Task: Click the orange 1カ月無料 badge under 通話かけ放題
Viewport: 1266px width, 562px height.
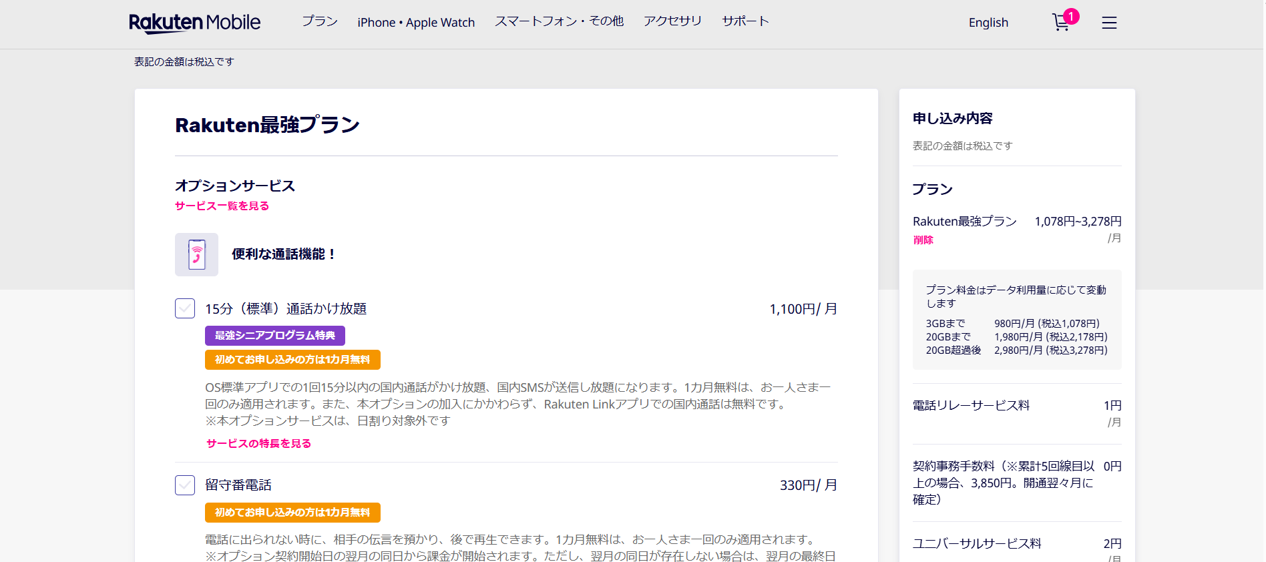Action: [292, 360]
